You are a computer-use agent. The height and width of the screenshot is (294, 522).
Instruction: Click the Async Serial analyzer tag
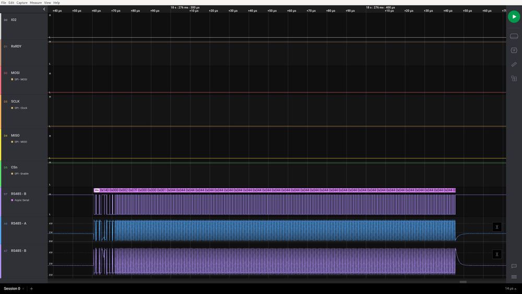(20, 200)
